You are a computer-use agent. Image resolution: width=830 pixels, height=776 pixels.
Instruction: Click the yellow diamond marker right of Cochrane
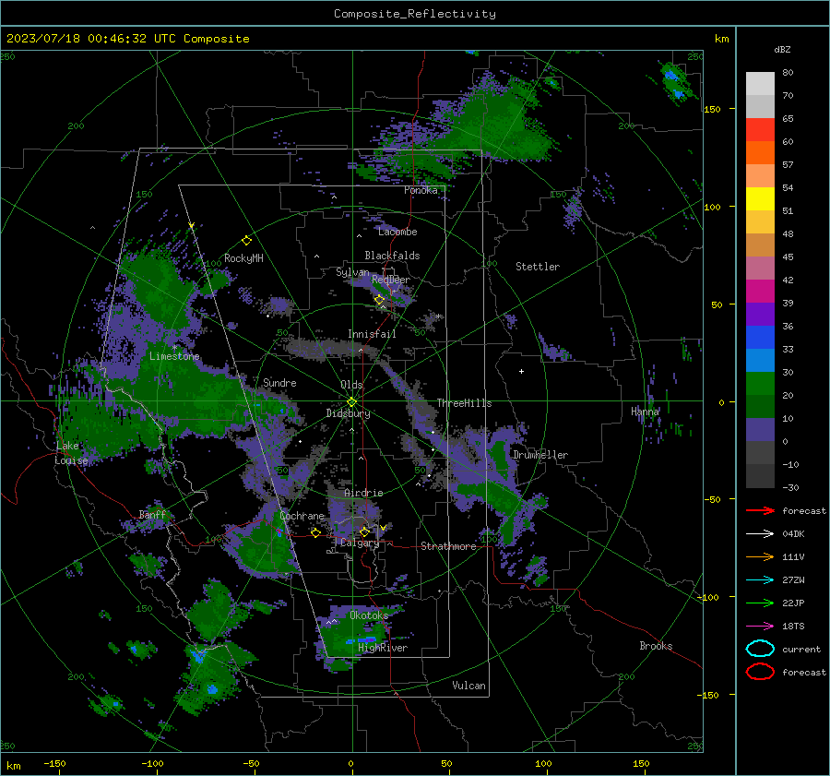[316, 532]
